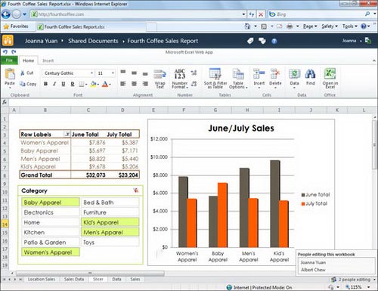Screen dimensions: 378x291
Task: Open Sort & Filter as Table
Action: tap(215, 78)
